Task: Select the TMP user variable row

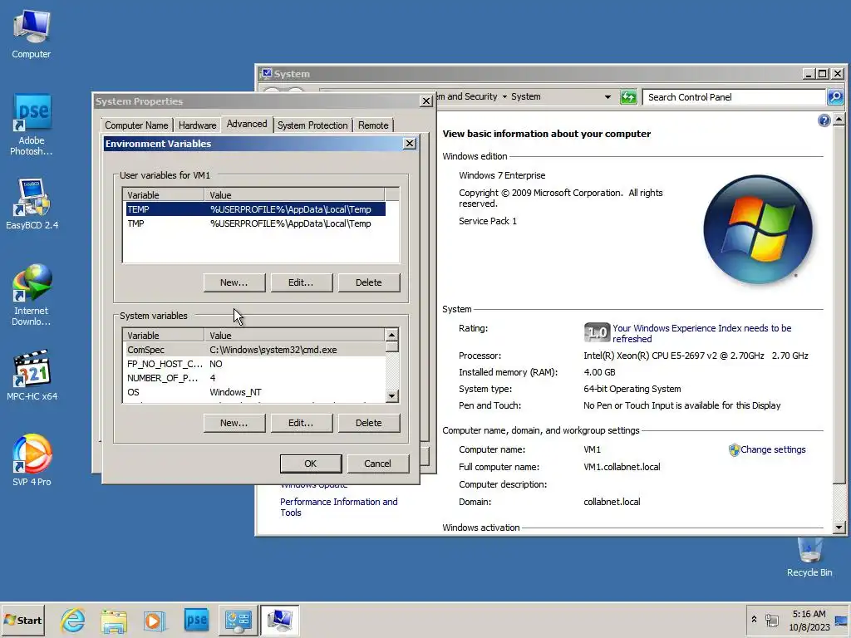Action: [255, 223]
